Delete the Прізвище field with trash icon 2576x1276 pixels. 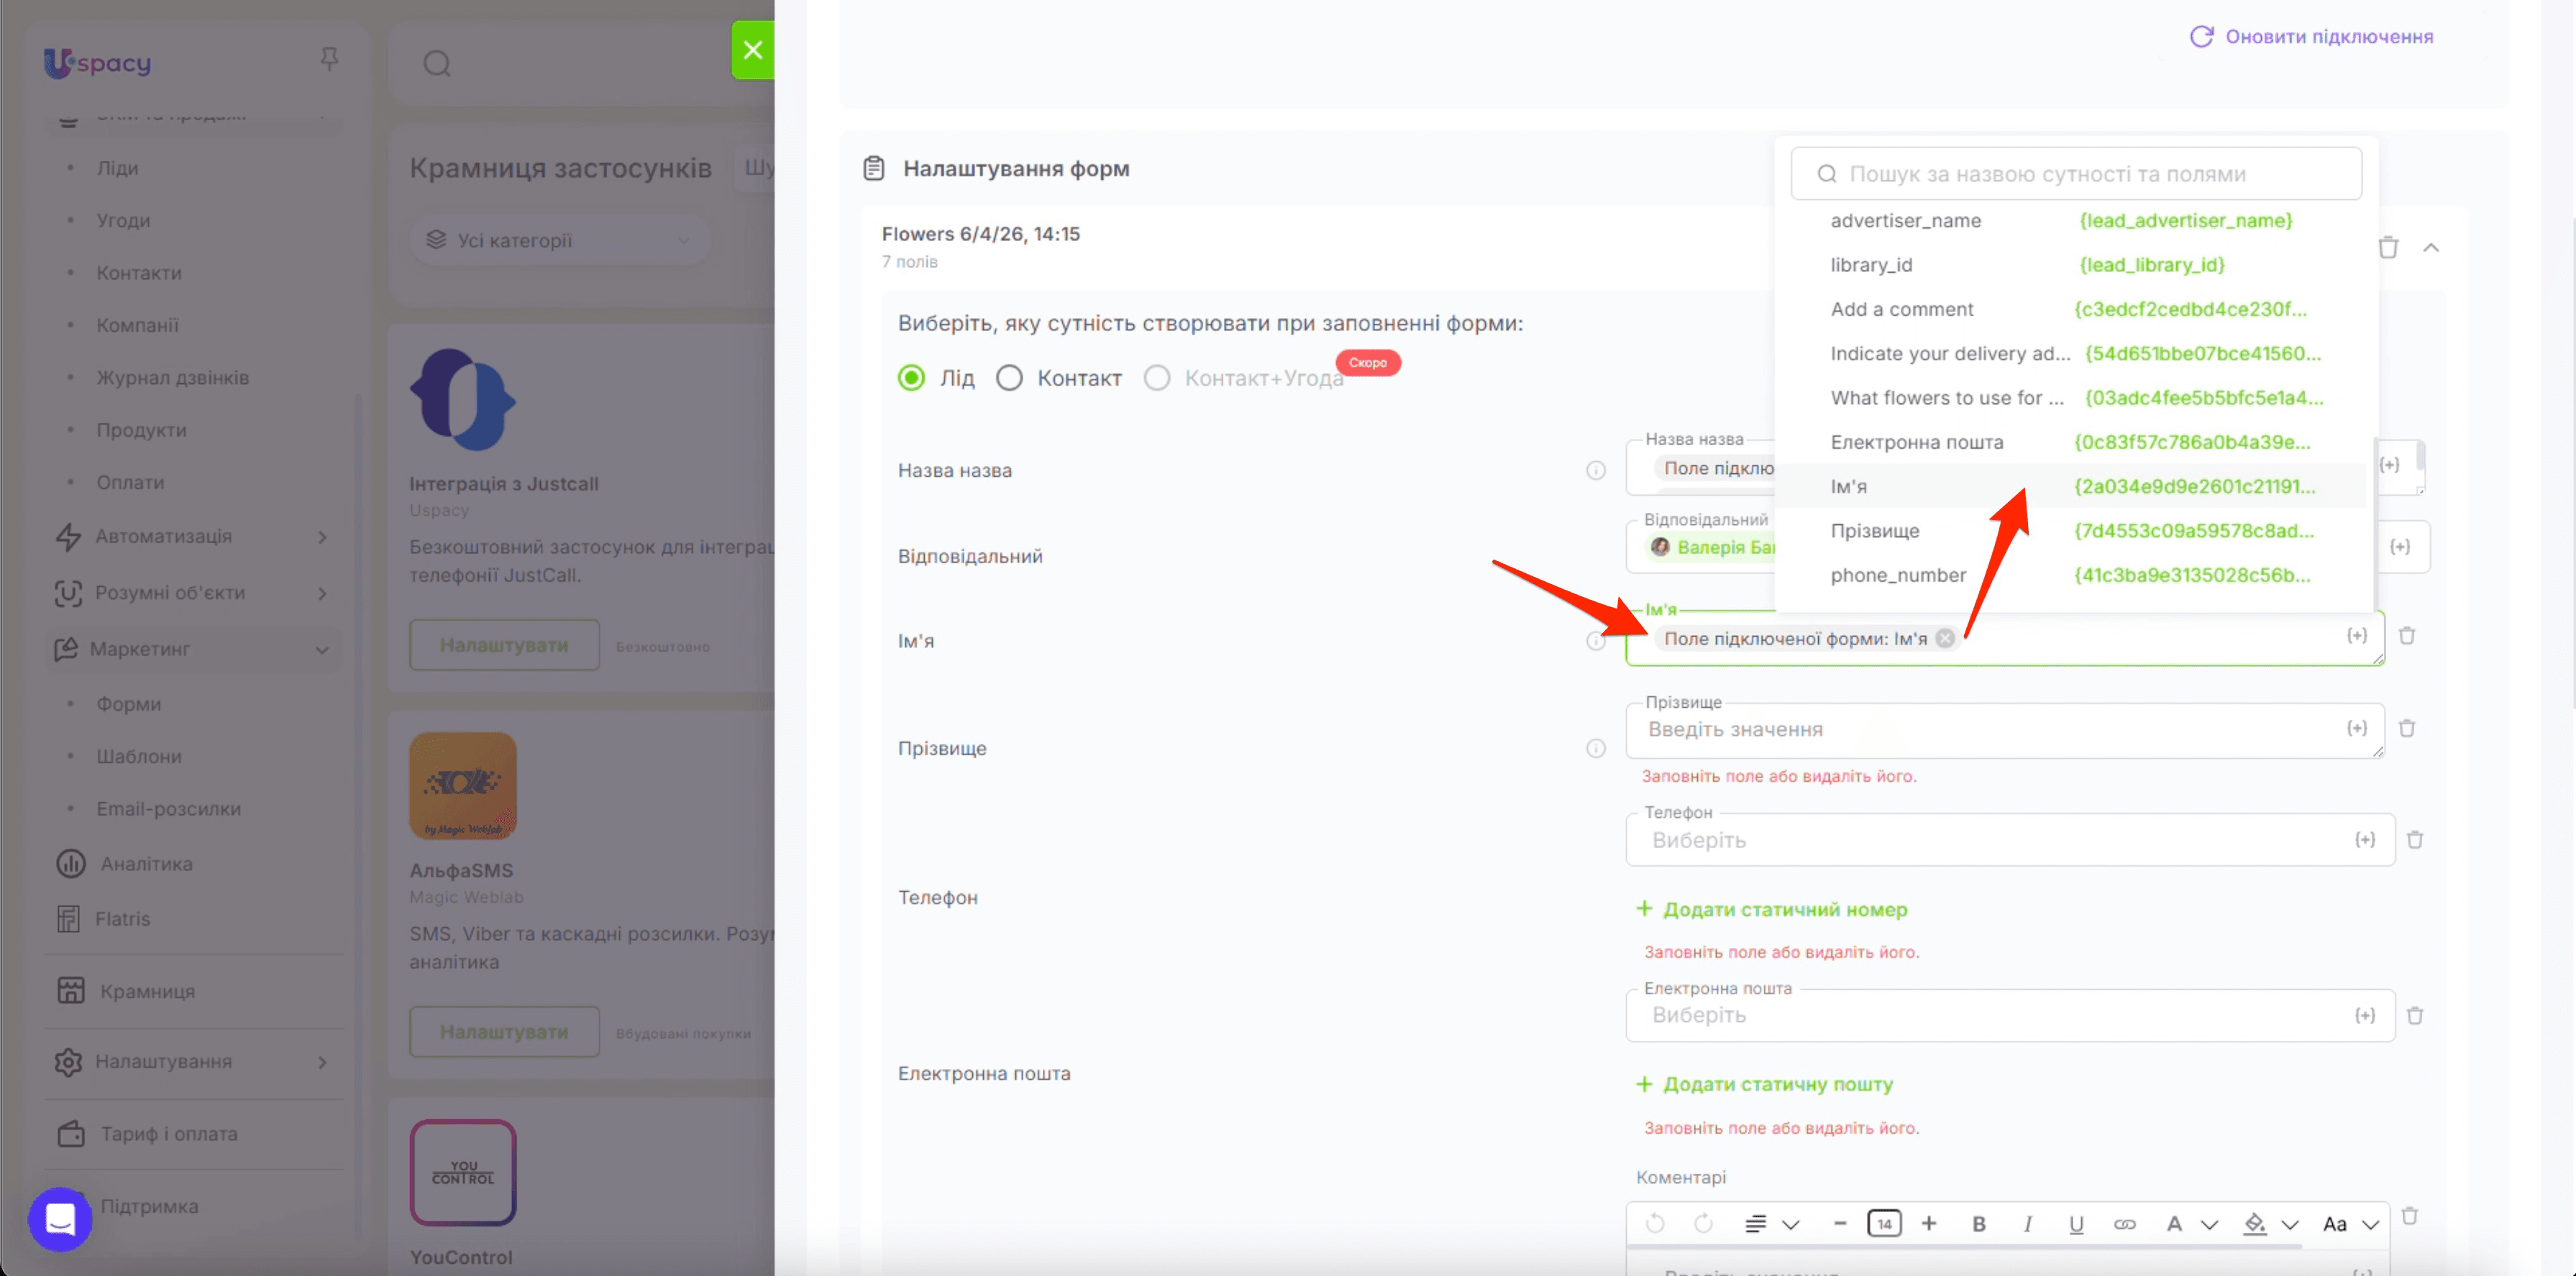coord(2407,728)
